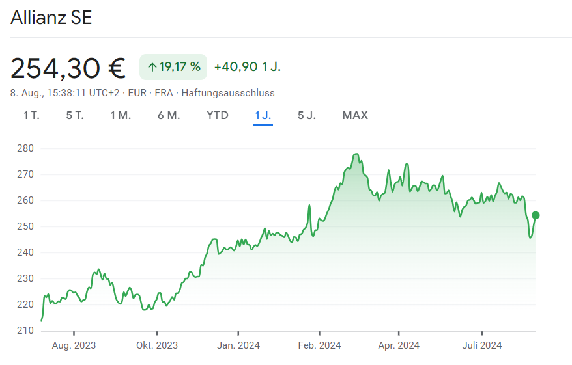The width and height of the screenshot is (572, 365).
Task: Select the 5 T. time range tab
Action: 75,115
